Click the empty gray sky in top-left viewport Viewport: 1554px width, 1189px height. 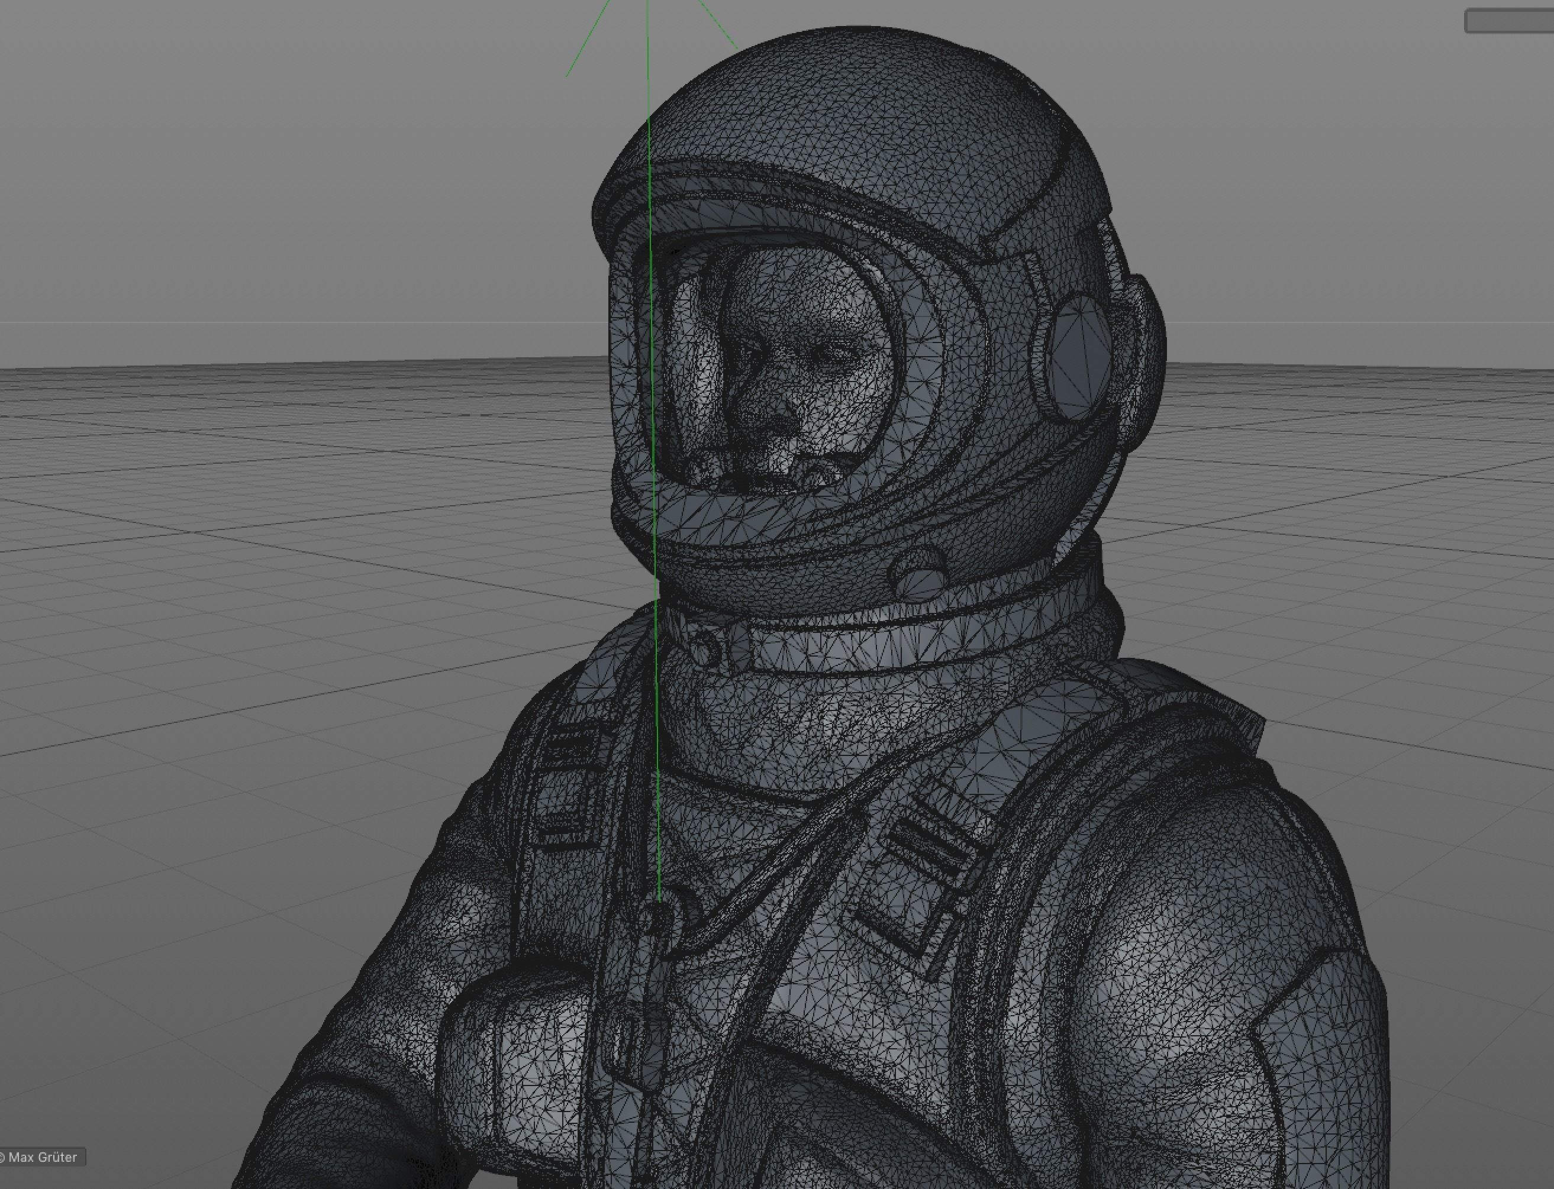point(212,141)
